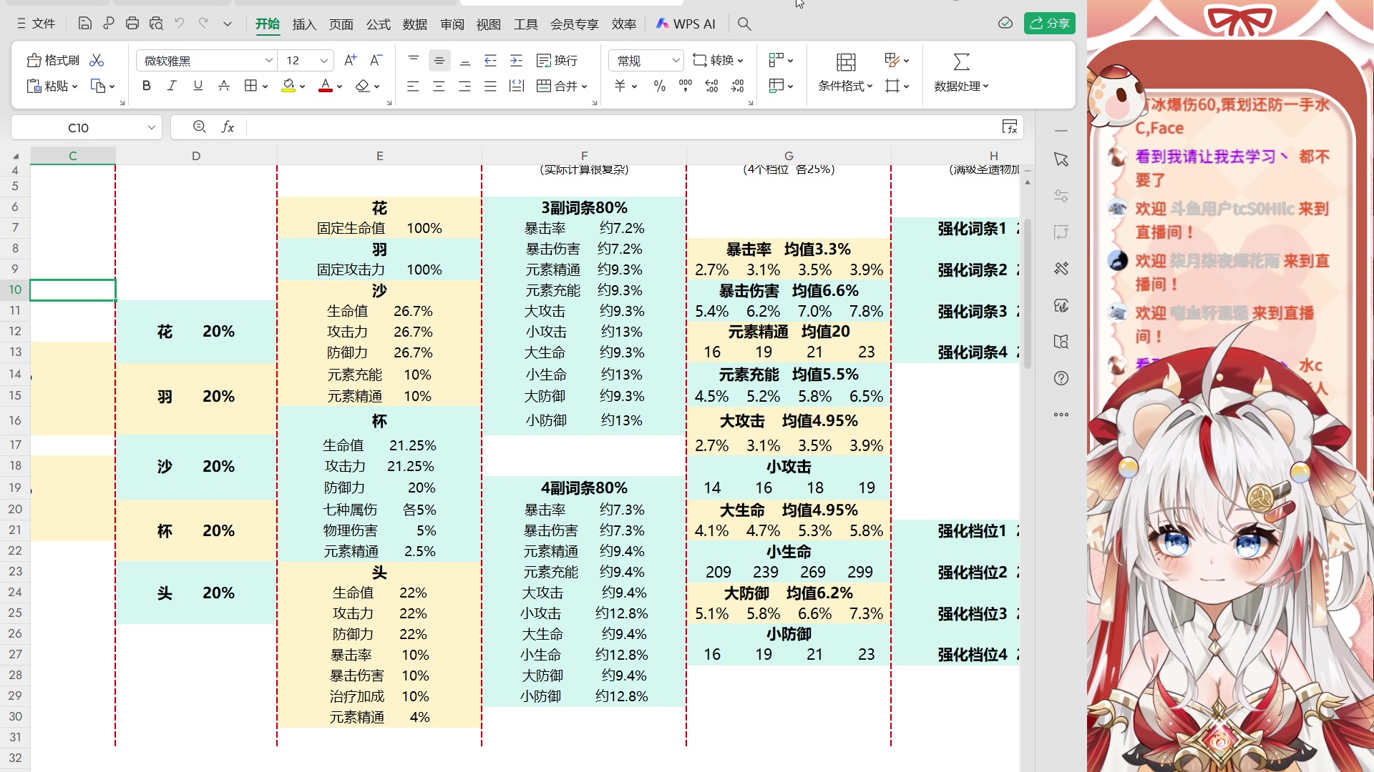
Task: Click the Save icon in quick access bar
Action: point(84,24)
